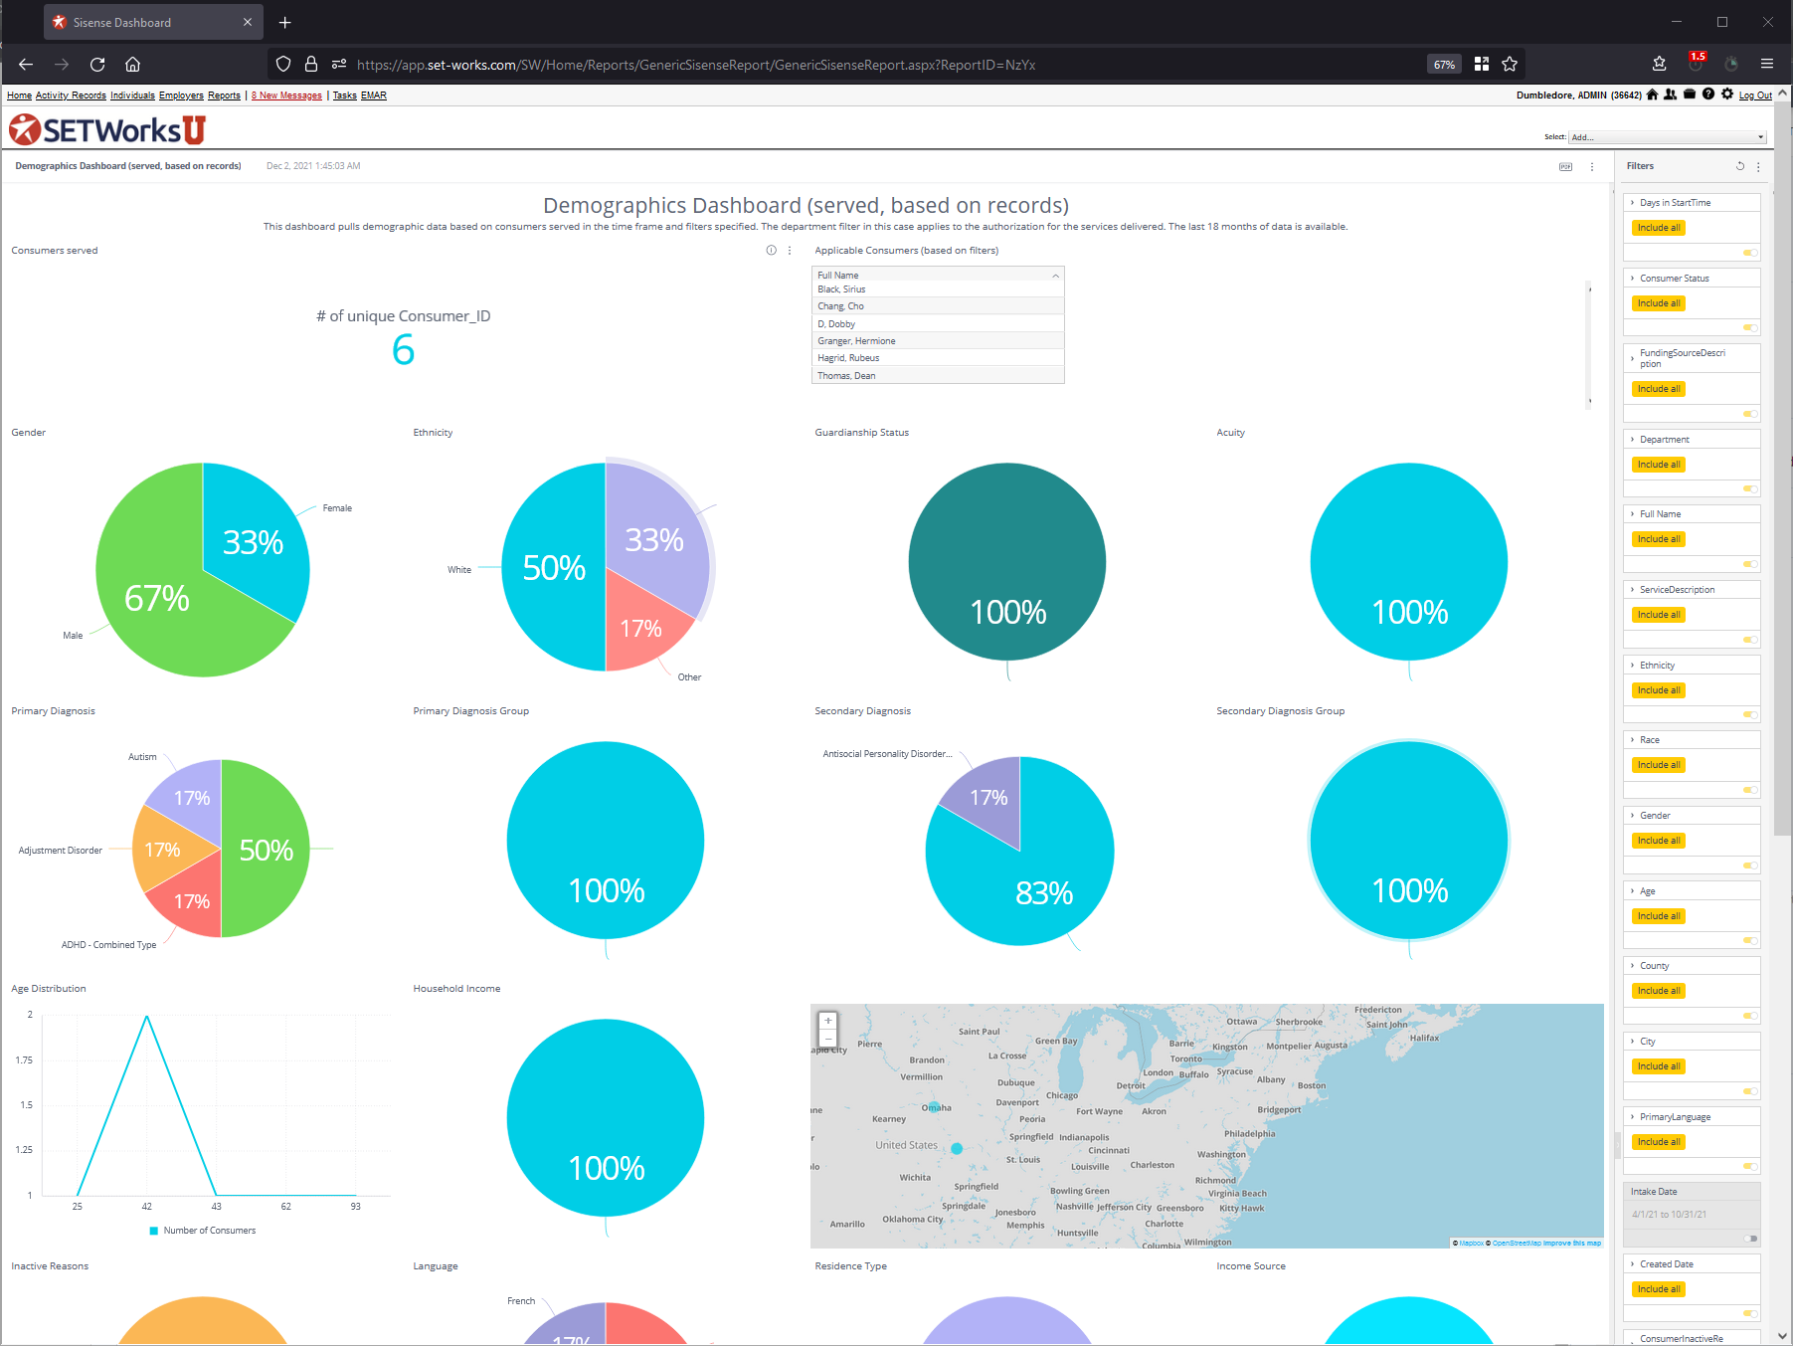
Task: Click Include all under Department filter
Action: (x=1659, y=465)
